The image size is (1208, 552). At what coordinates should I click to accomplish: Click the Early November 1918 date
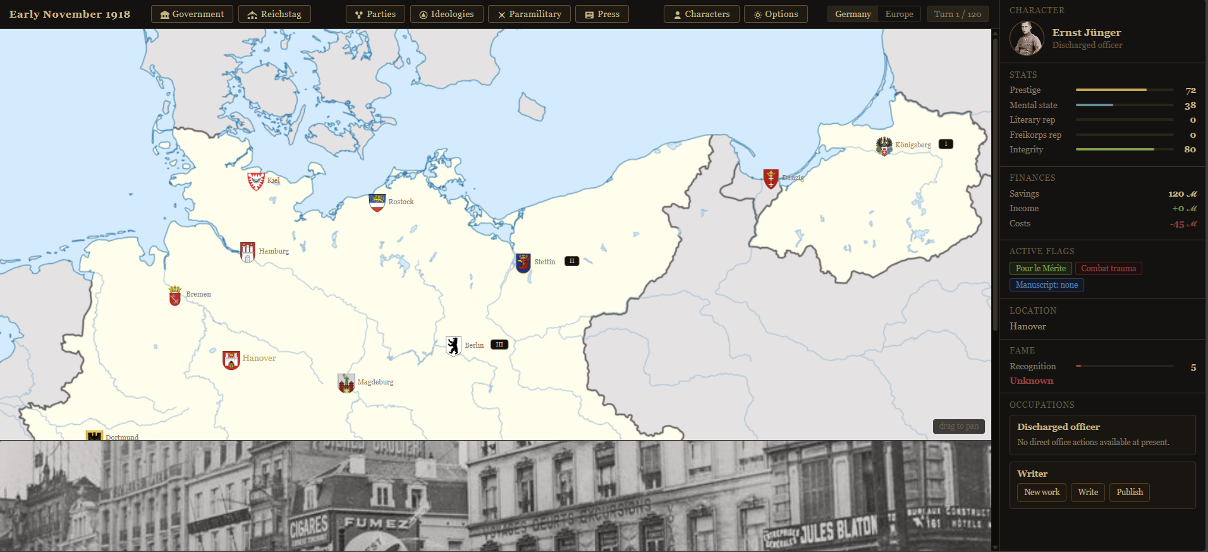[x=70, y=14]
